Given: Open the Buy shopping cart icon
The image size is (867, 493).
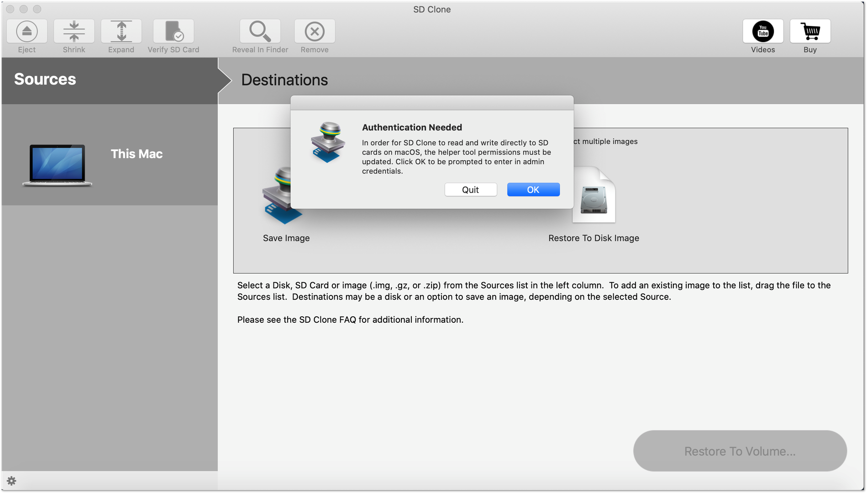Looking at the screenshot, I should tap(810, 31).
